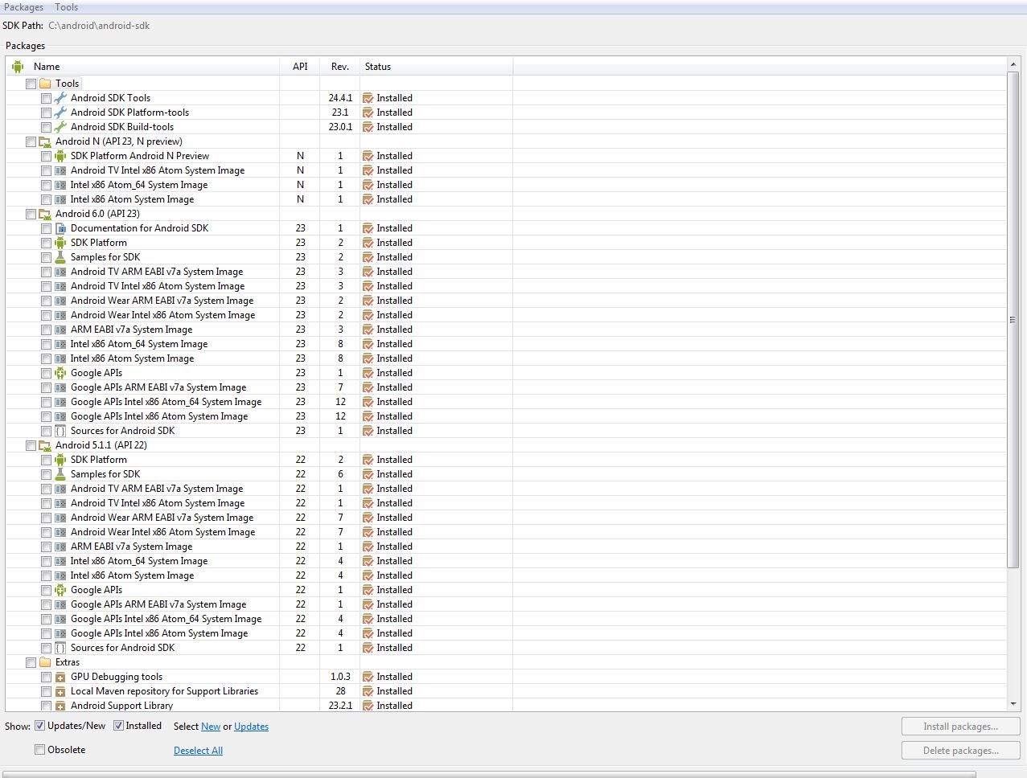Check the Android SDK Tools checkbox
Image resolution: width=1027 pixels, height=778 pixels.
[46, 98]
